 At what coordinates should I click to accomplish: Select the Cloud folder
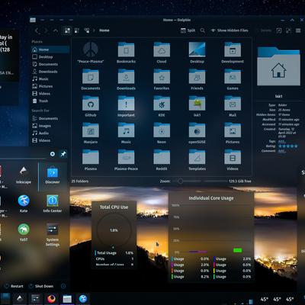point(162,53)
